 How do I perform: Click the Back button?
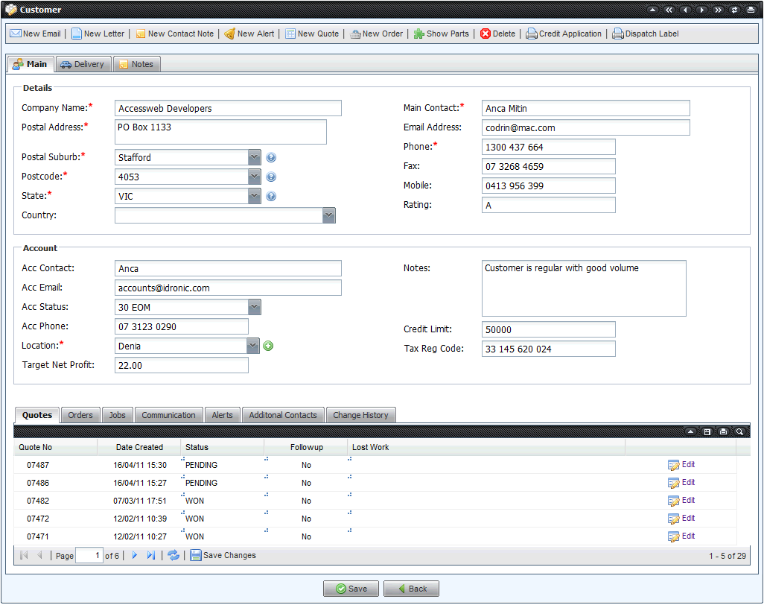(411, 589)
